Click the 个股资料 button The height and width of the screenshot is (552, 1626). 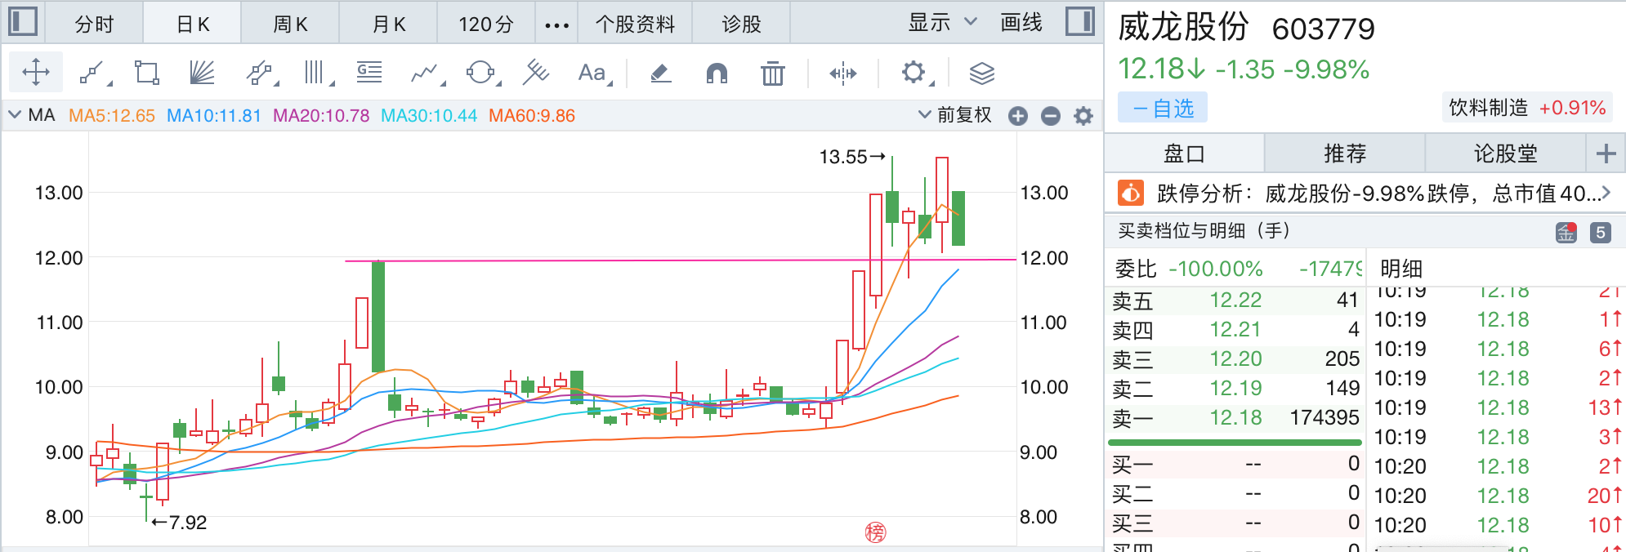635,24
